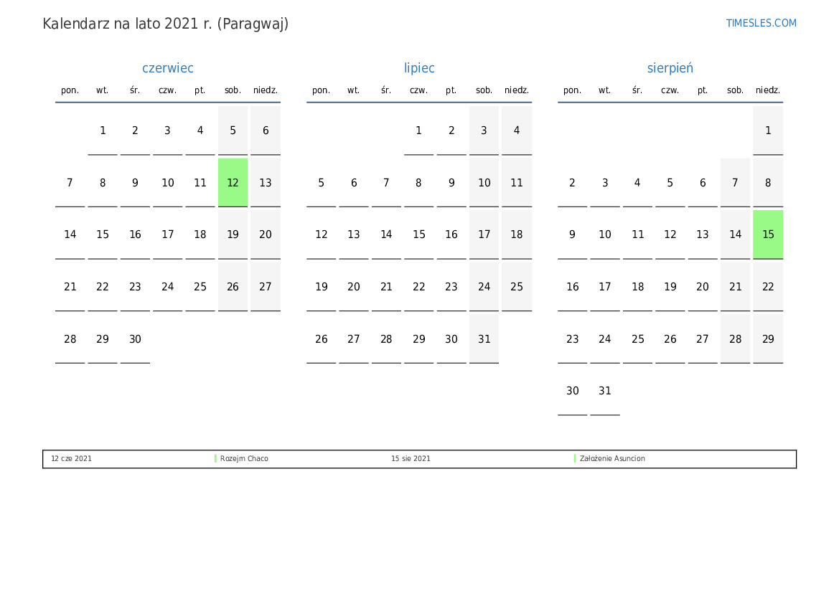The image size is (839, 593).
Task: Select June 21 in czerwiec
Action: pyautogui.click(x=70, y=287)
